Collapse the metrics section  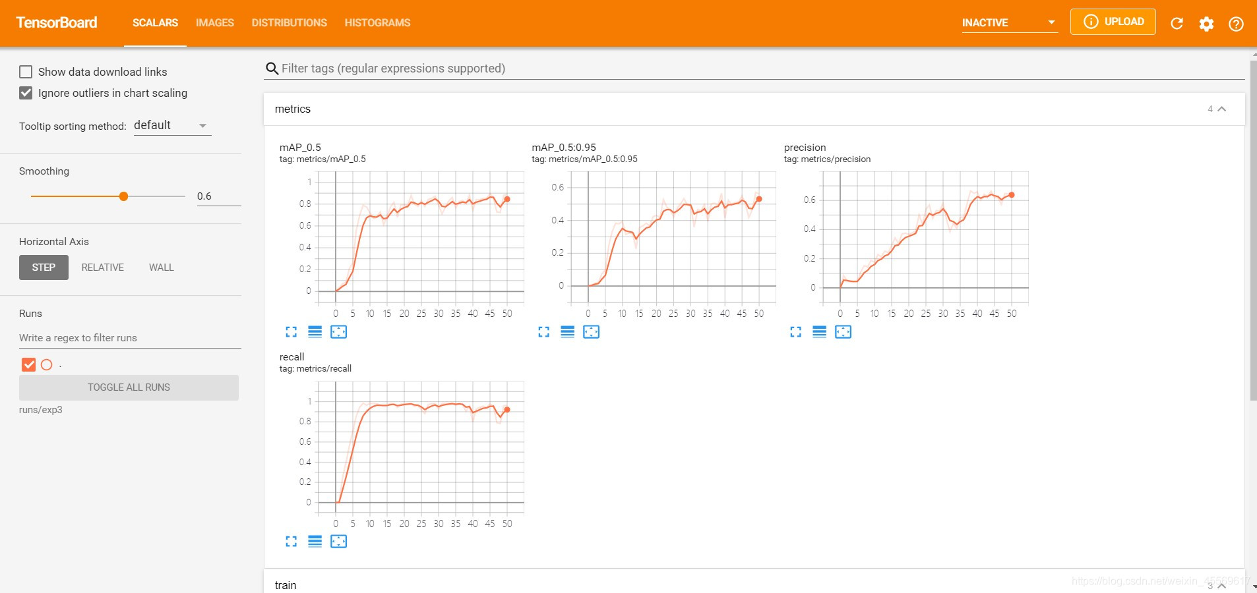coord(1221,109)
